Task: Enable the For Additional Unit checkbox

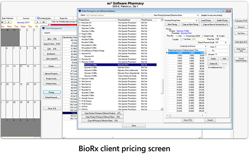Action: point(224,67)
